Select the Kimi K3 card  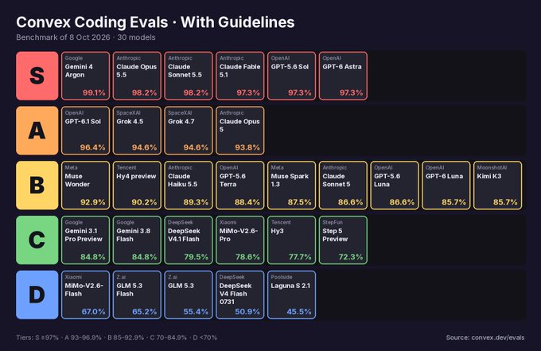tap(498, 185)
